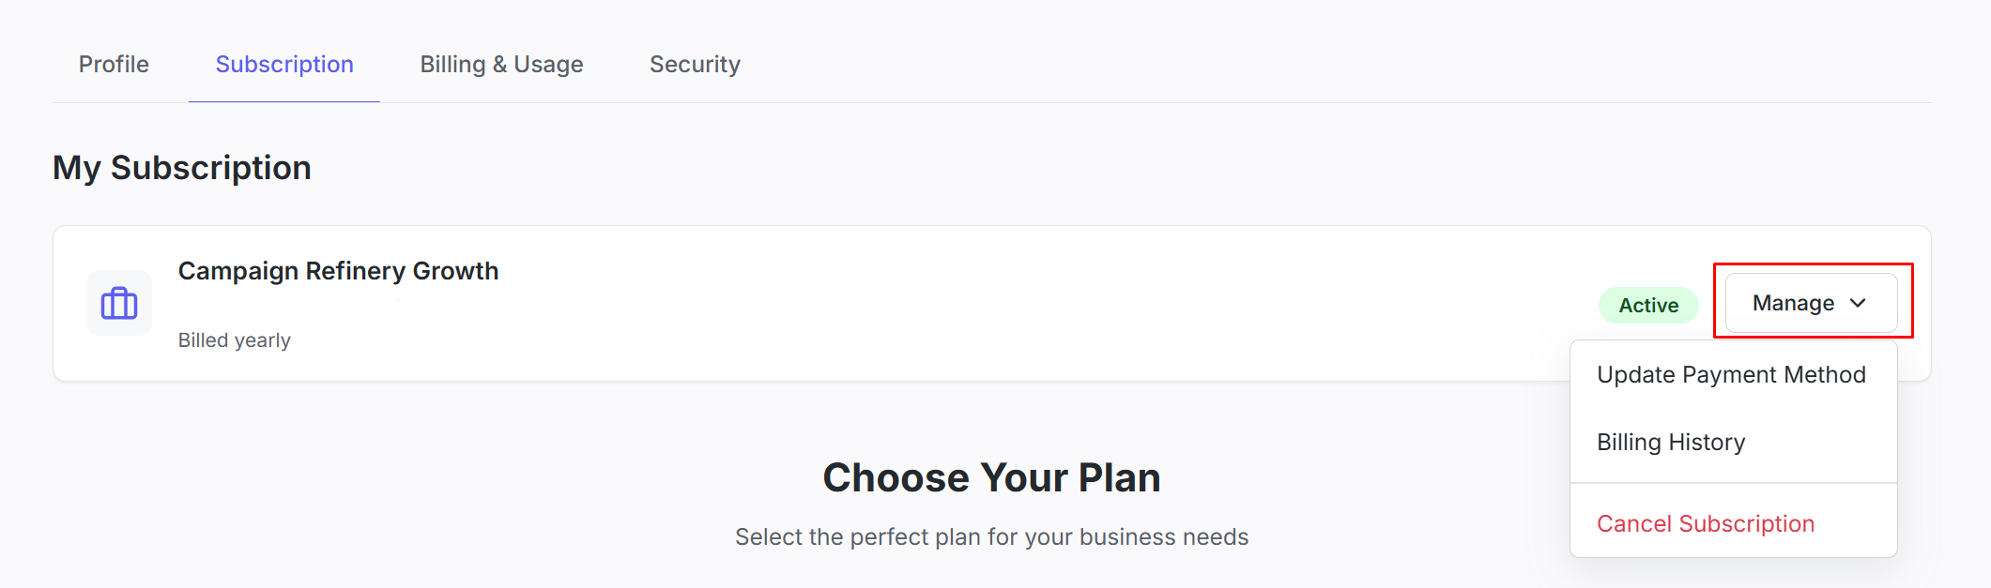Click the divider above Cancel Subscription
The image size is (1991, 588).
pyautogui.click(x=1733, y=483)
